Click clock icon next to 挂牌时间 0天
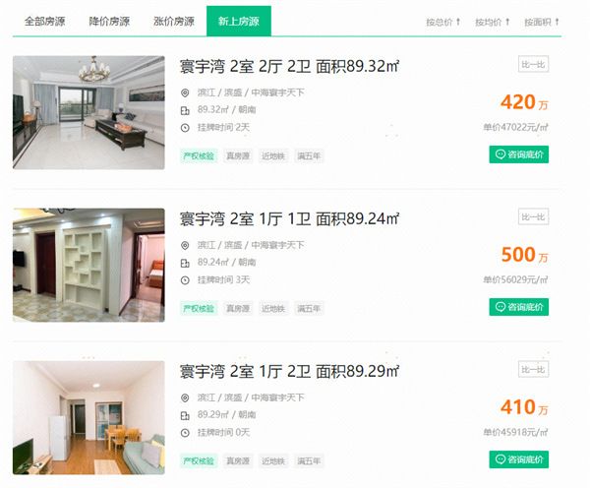 pos(185,433)
